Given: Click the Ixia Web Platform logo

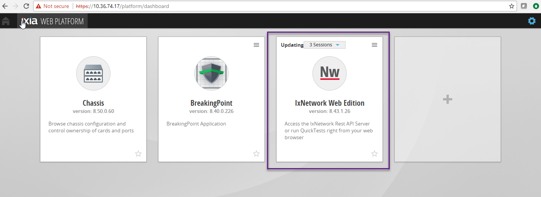Looking at the screenshot, I should [x=53, y=21].
